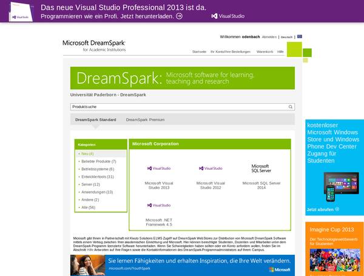This screenshot has height=276, width=364.
Task: Click the Microsoft SQL Server logo
Action: [x=261, y=168]
